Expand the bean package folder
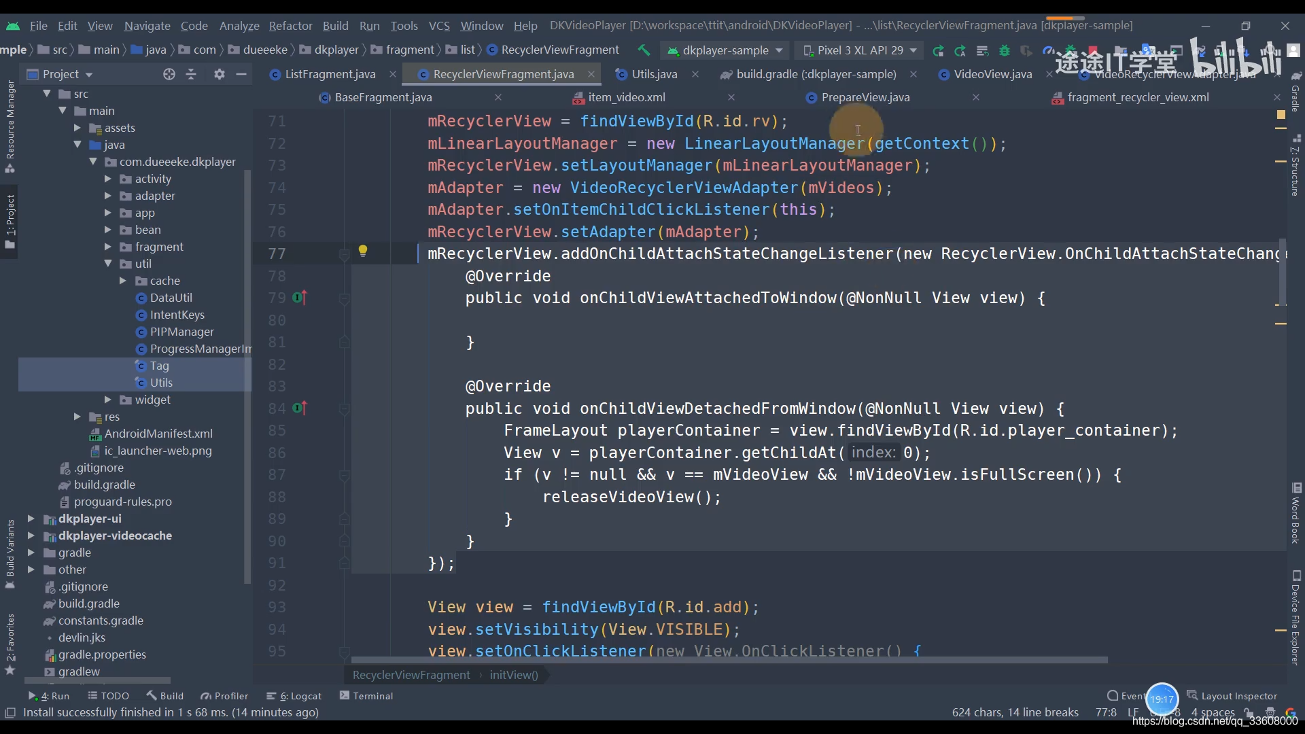The height and width of the screenshot is (734, 1305). (x=107, y=230)
